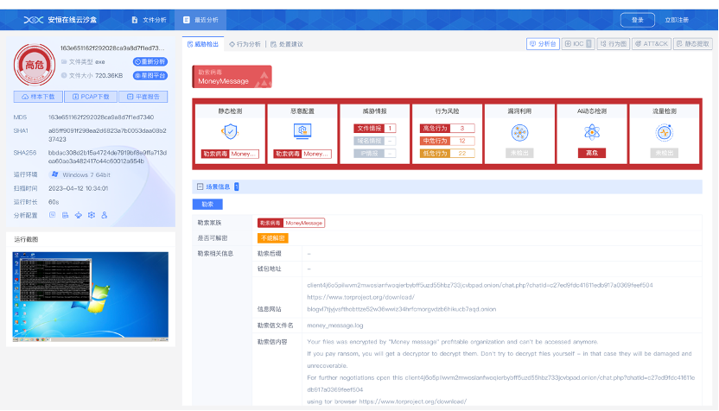
Task: Click the 登录 login button
Action: pyautogui.click(x=637, y=20)
